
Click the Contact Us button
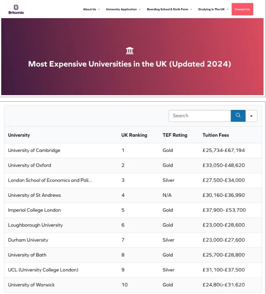click(x=243, y=9)
